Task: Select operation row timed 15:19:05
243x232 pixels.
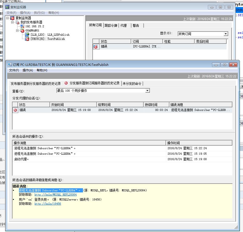Action: [x=123, y=154]
